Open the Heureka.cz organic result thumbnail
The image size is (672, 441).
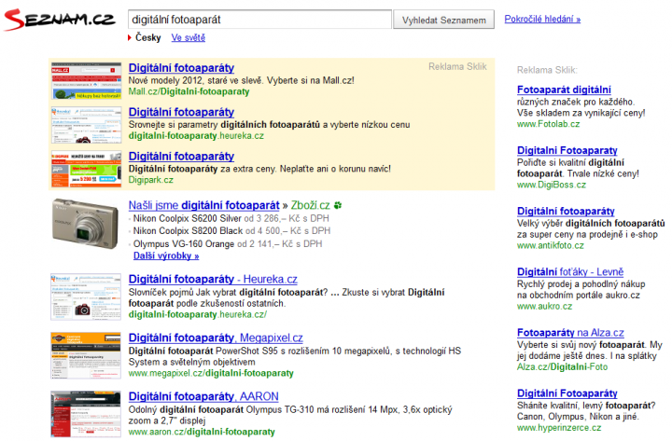pyautogui.click(x=86, y=296)
